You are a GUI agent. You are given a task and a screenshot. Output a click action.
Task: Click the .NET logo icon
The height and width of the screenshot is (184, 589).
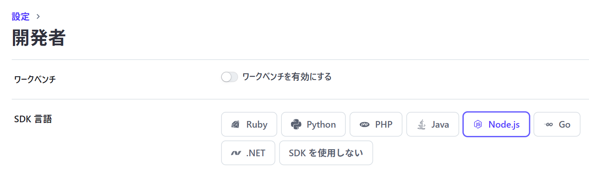coord(236,153)
